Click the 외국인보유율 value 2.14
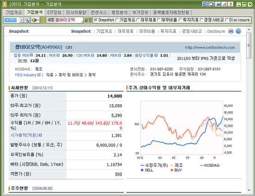Screen dimensions: 255x196 (x=118, y=155)
